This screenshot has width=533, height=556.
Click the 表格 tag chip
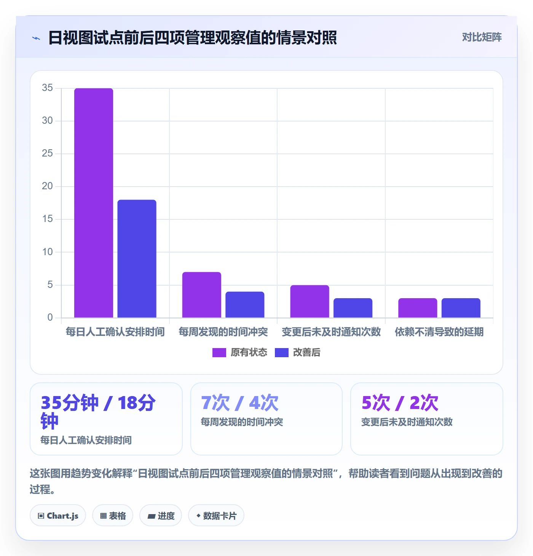tap(113, 516)
